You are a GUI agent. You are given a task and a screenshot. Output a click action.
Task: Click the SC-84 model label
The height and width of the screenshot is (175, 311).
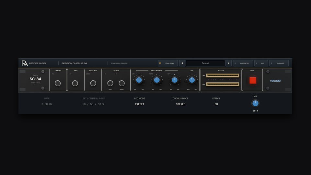click(35, 79)
